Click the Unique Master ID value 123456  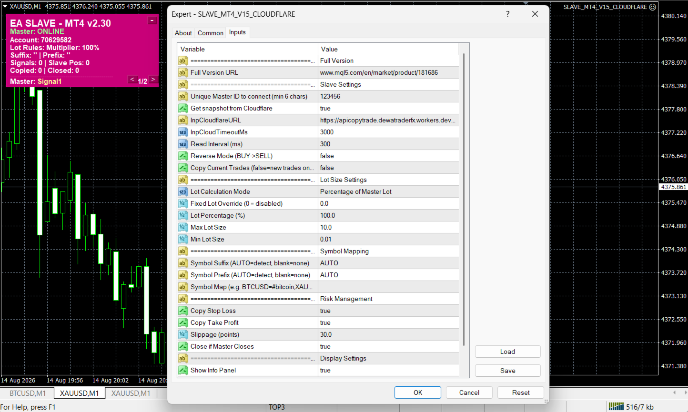388,96
